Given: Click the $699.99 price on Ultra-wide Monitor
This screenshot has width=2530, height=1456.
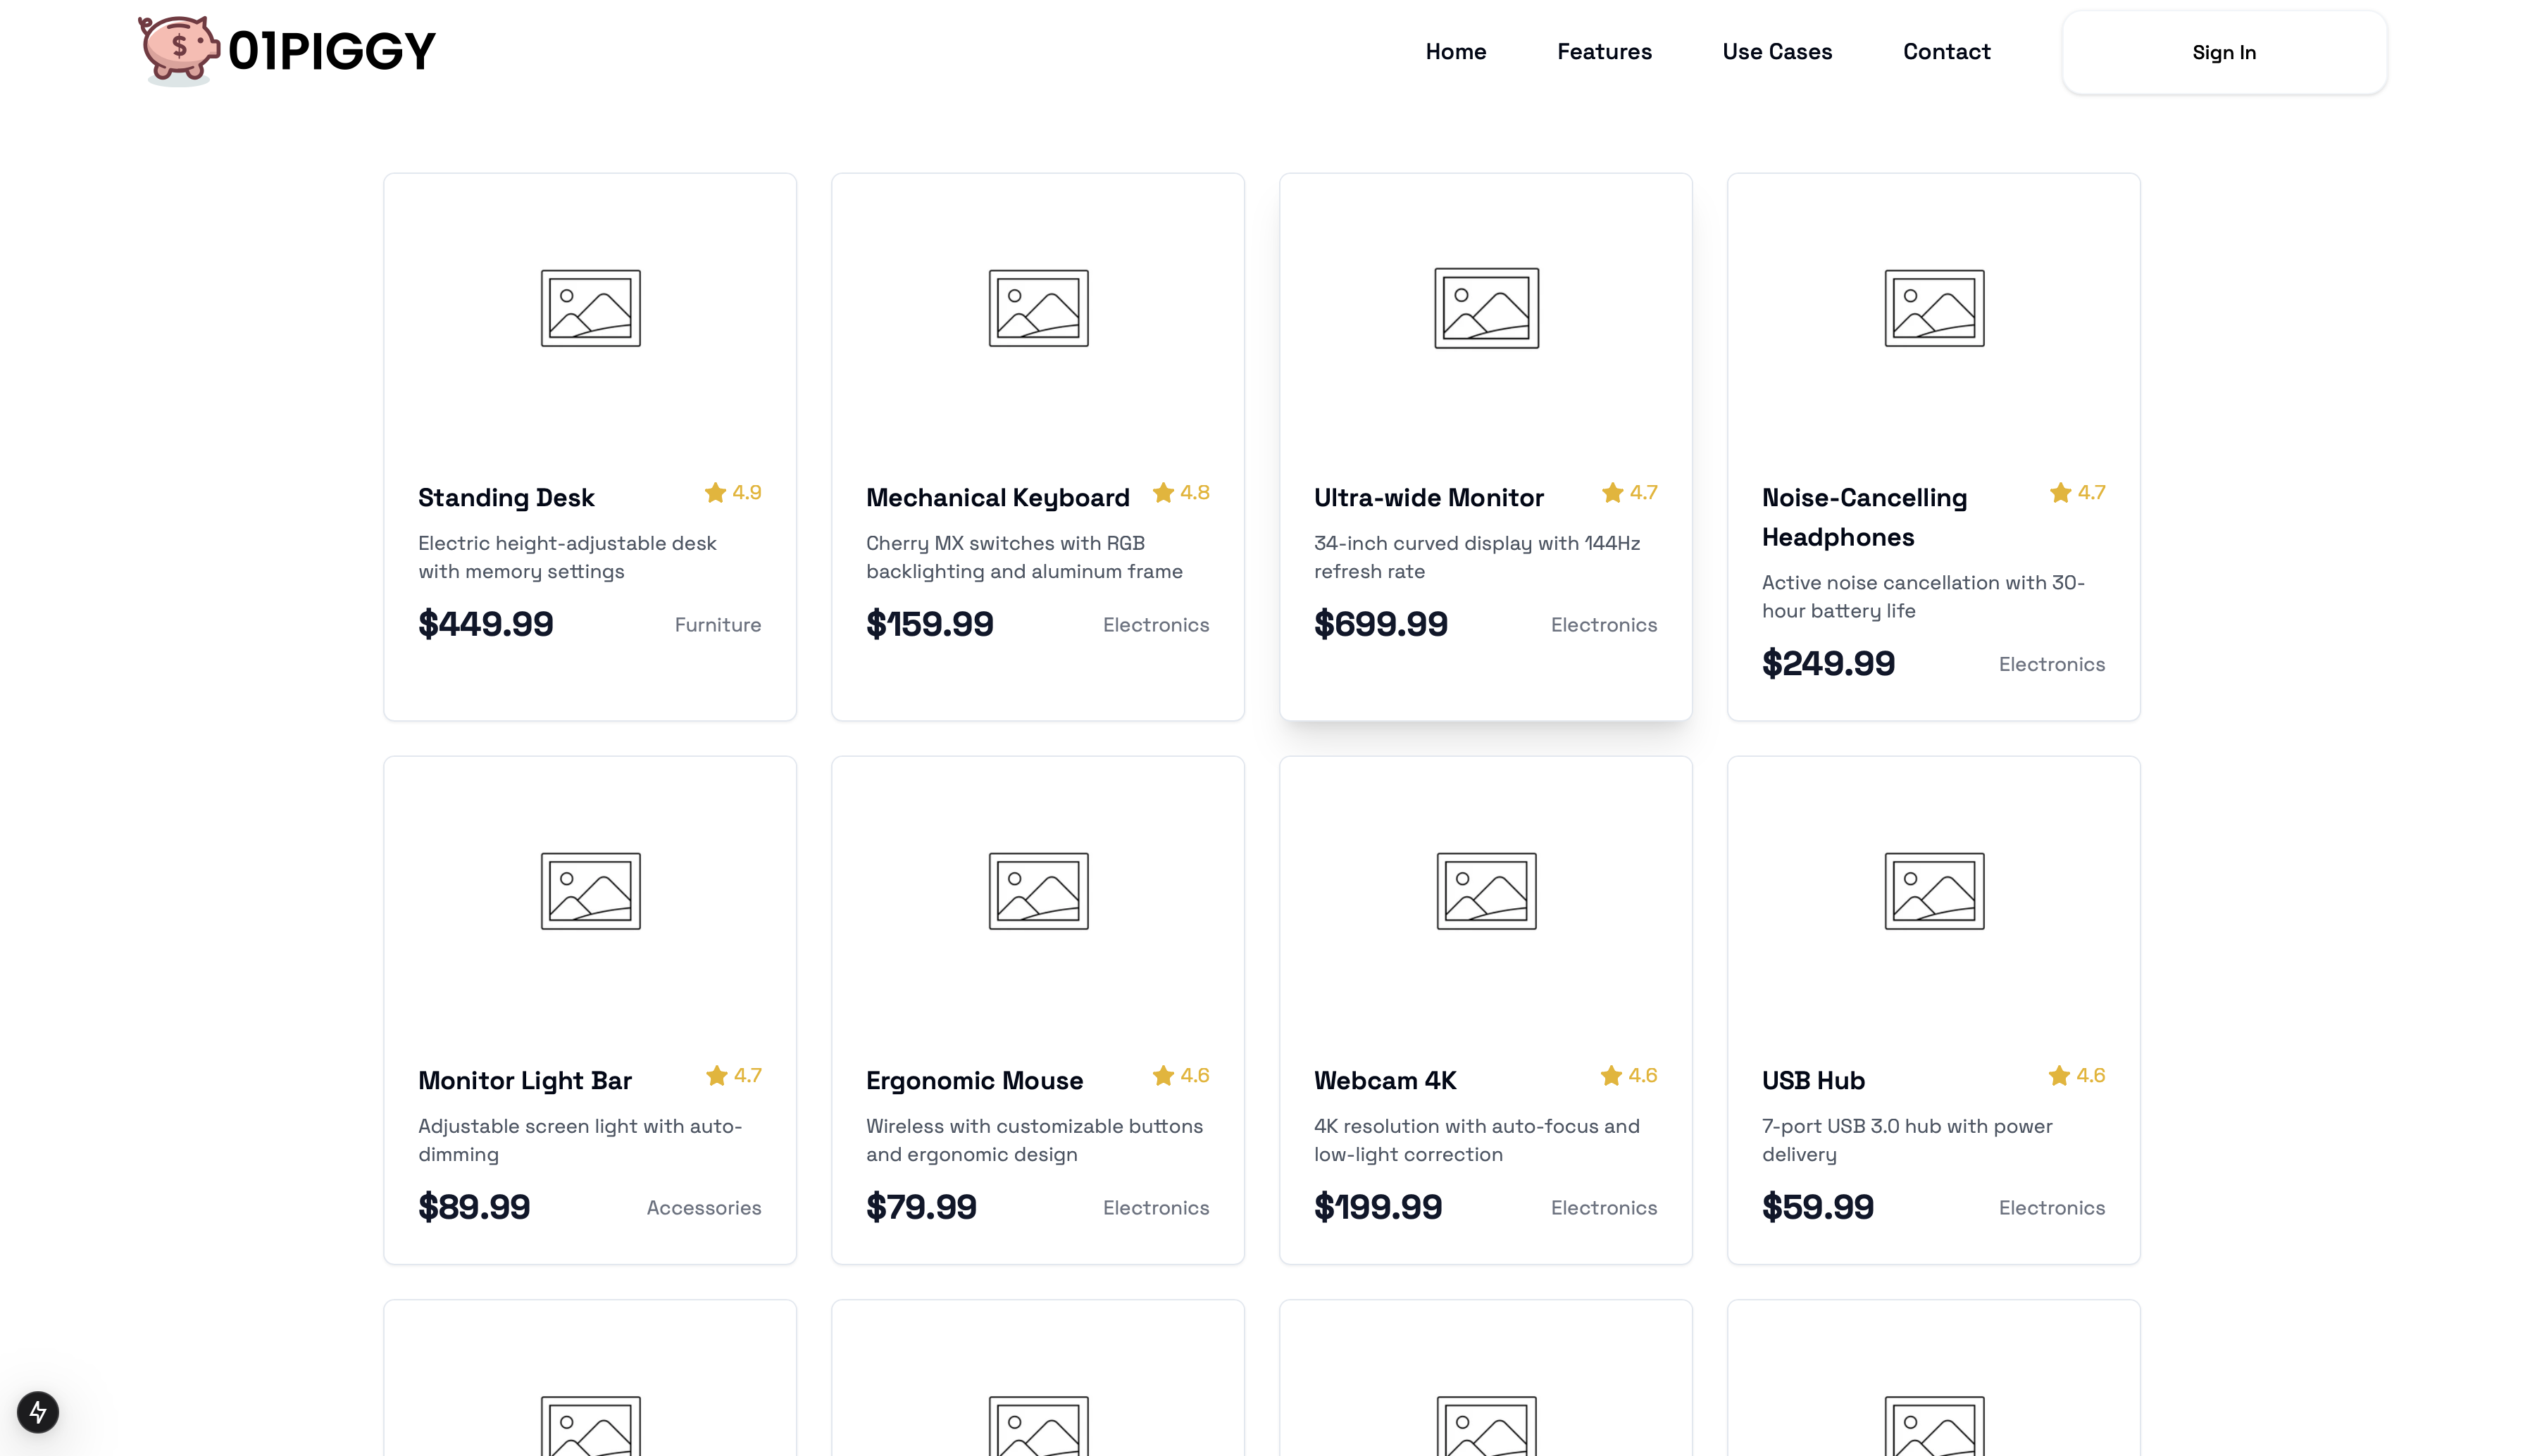Looking at the screenshot, I should click(1380, 624).
